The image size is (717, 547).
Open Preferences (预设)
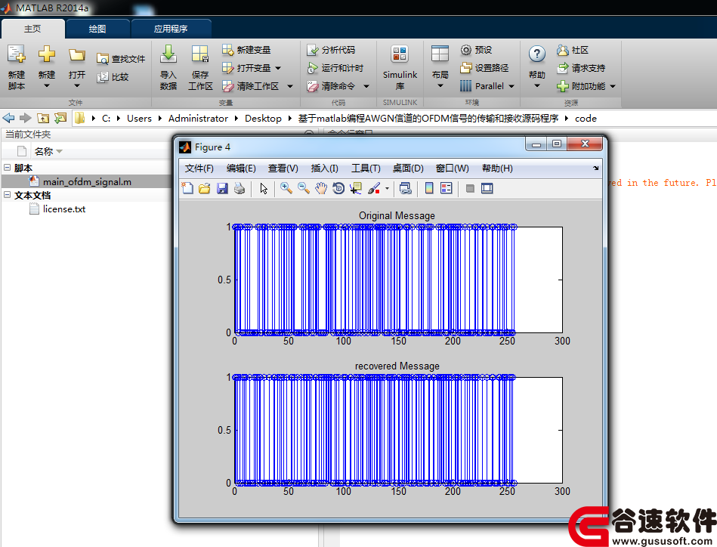click(476, 49)
